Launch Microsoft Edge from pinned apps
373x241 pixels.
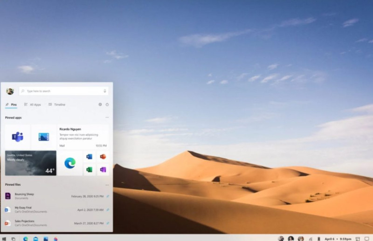click(70, 163)
